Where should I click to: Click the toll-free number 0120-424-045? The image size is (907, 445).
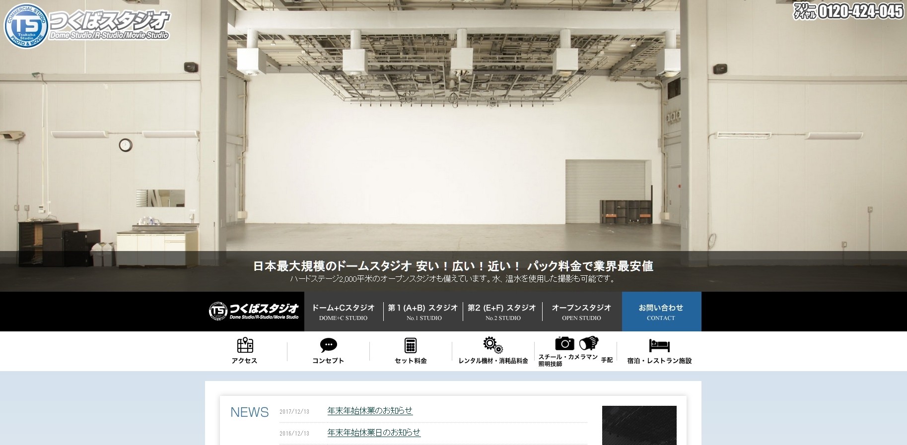tap(848, 11)
